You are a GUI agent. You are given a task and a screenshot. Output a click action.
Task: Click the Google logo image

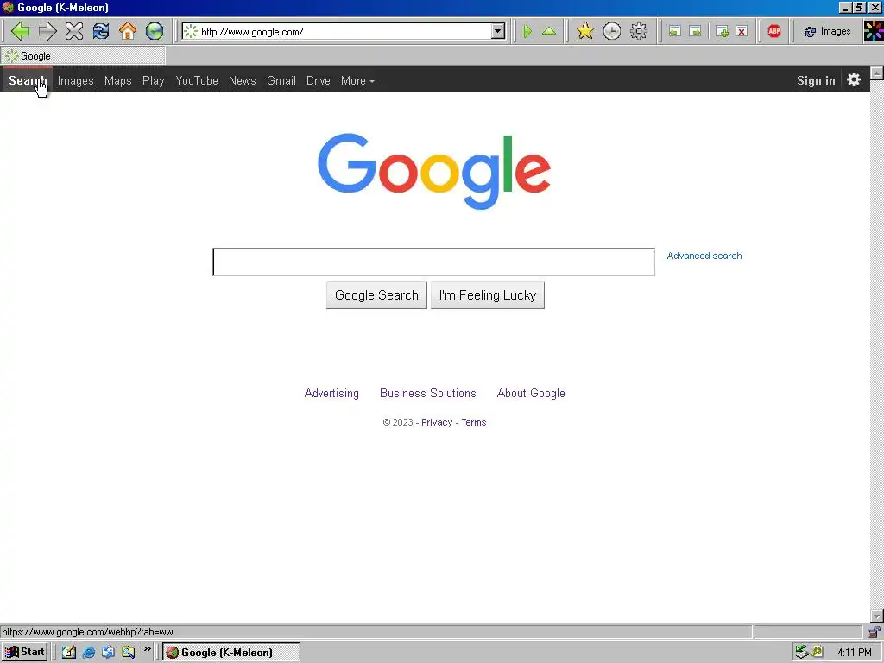pos(434,172)
